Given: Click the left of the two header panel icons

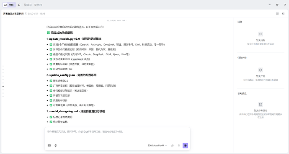Looking at the screenshot, I should tap(277, 13).
